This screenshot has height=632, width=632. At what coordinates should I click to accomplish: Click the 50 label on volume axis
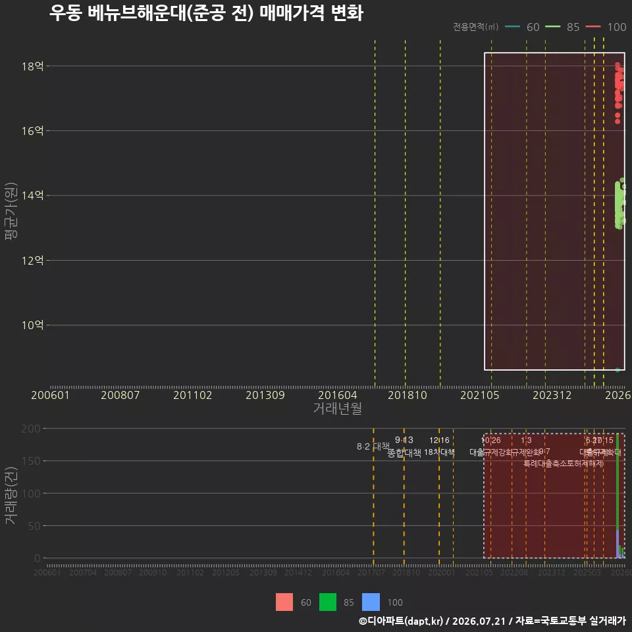[34, 525]
